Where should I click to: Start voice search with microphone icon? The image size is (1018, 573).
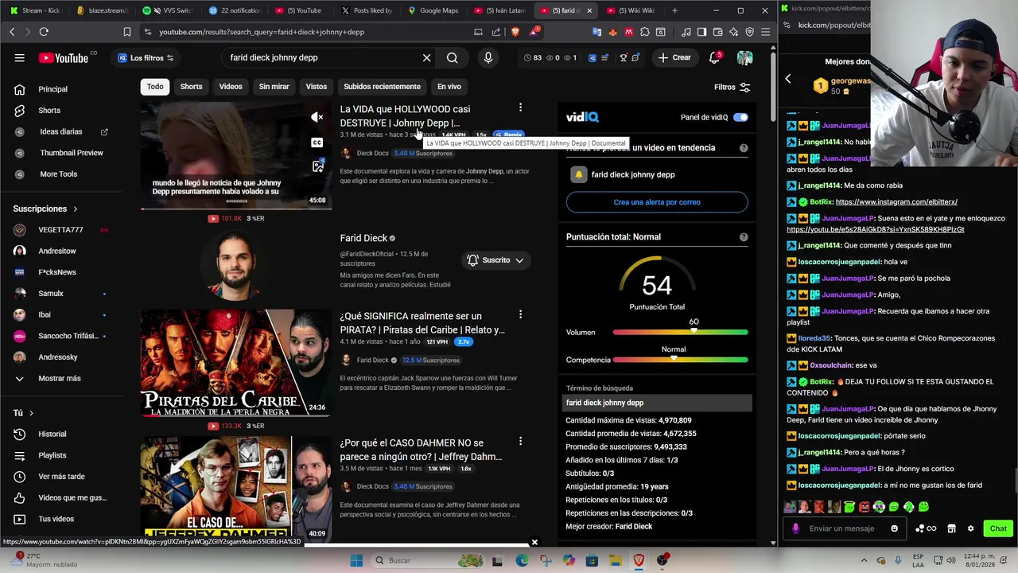coord(488,57)
